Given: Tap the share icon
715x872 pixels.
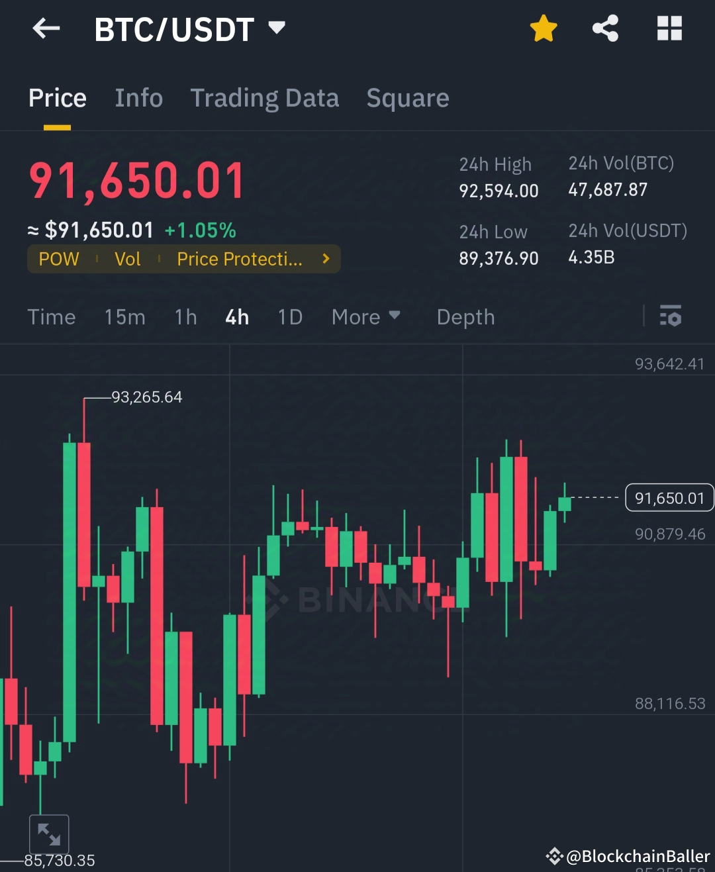Looking at the screenshot, I should point(605,28).
